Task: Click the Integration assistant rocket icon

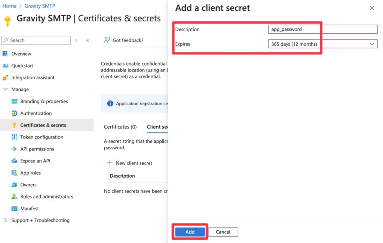Action: tap(5, 78)
